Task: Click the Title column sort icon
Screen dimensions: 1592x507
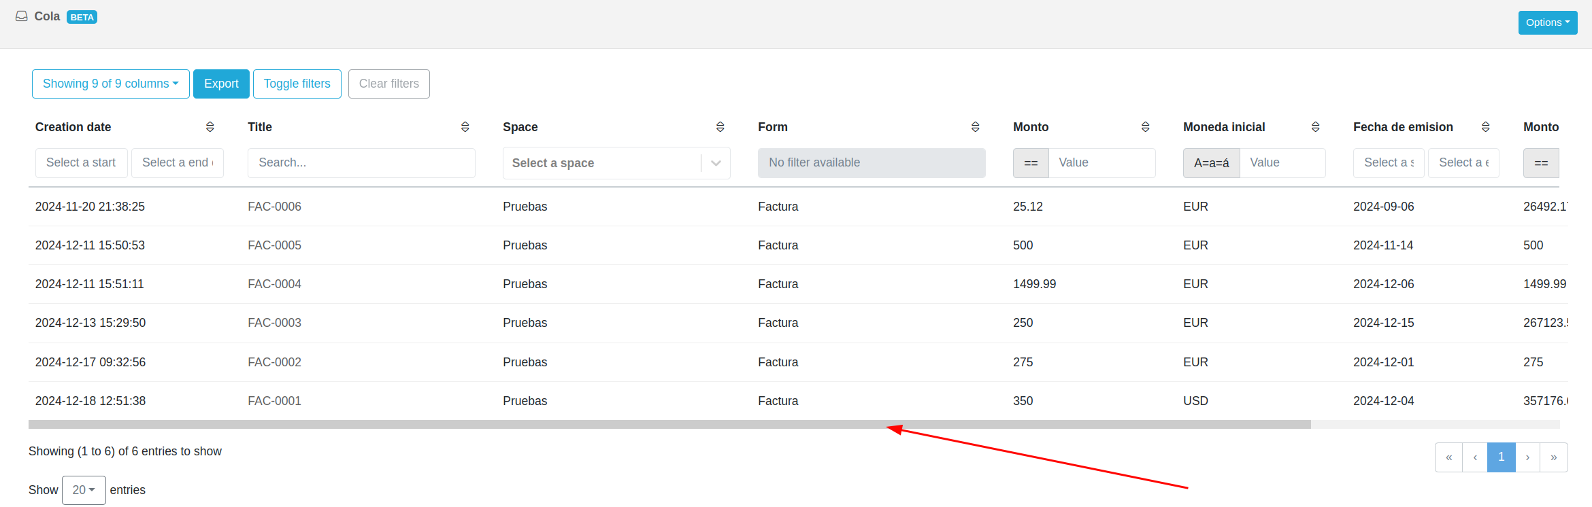Action: pyautogui.click(x=465, y=127)
